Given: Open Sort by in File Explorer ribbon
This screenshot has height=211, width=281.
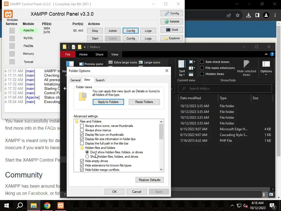Looking at the screenshot, I should (182, 68).
